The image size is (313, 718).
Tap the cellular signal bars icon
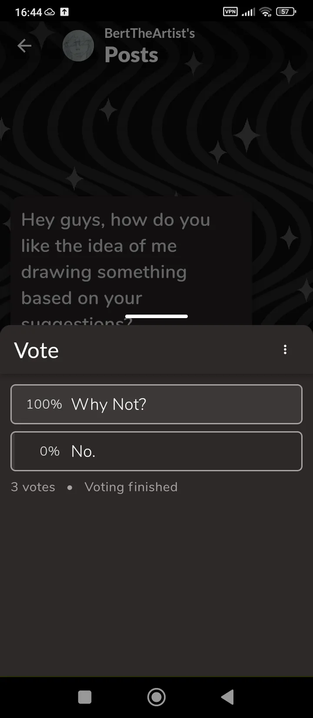pos(248,12)
